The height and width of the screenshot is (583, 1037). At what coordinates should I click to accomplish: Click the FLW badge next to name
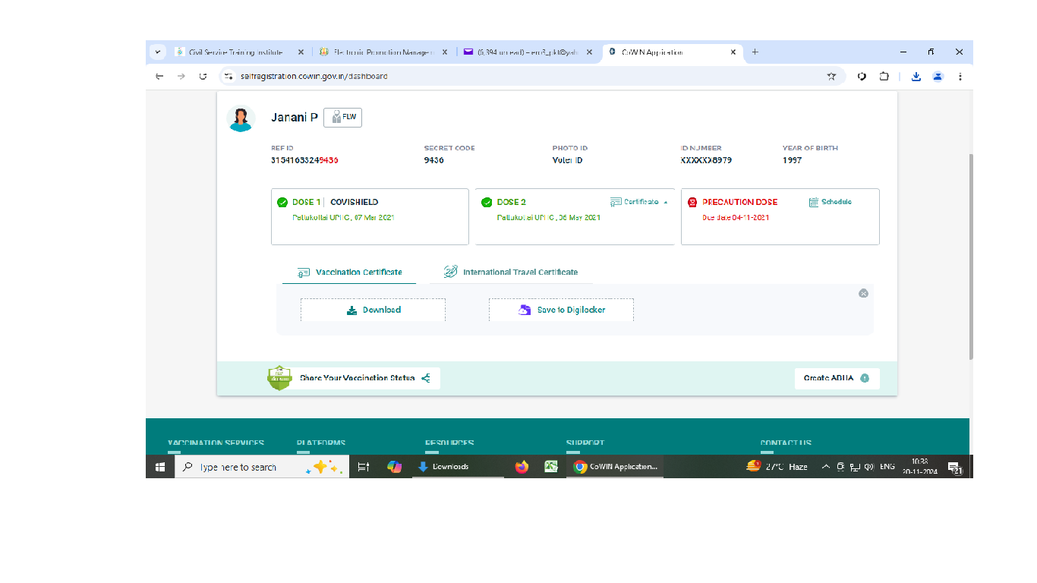342,118
